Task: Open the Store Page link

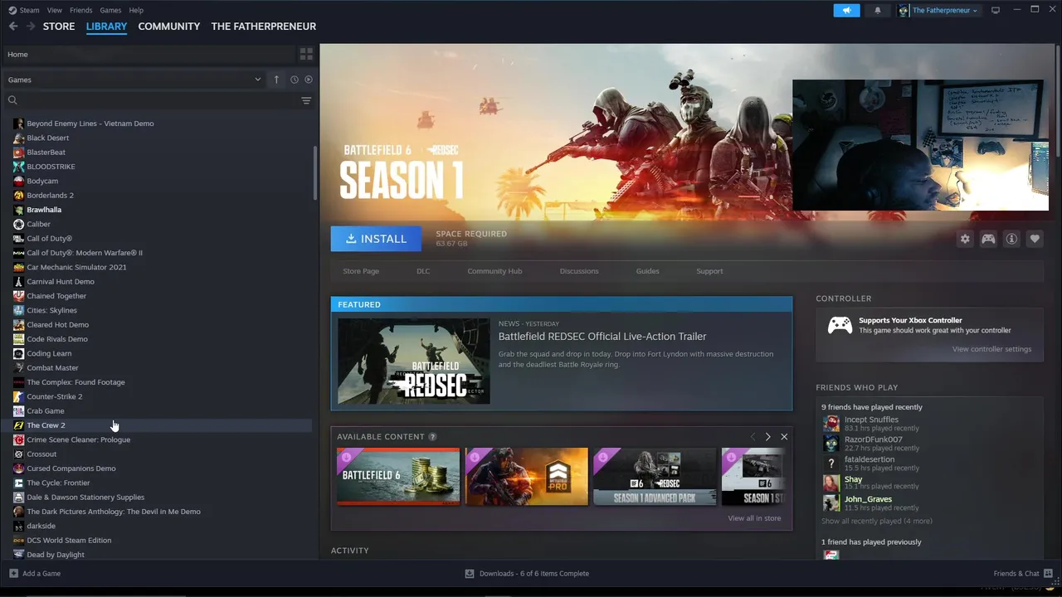Action: tap(361, 271)
